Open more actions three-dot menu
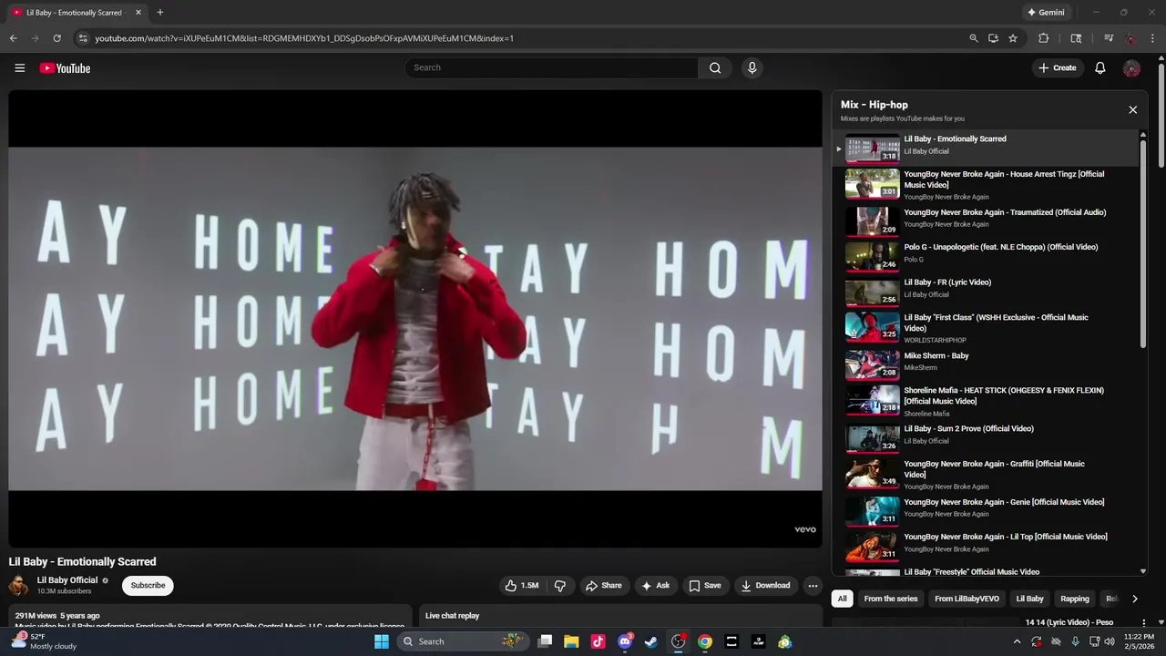Viewport: 1166px width, 656px height. pos(813,586)
